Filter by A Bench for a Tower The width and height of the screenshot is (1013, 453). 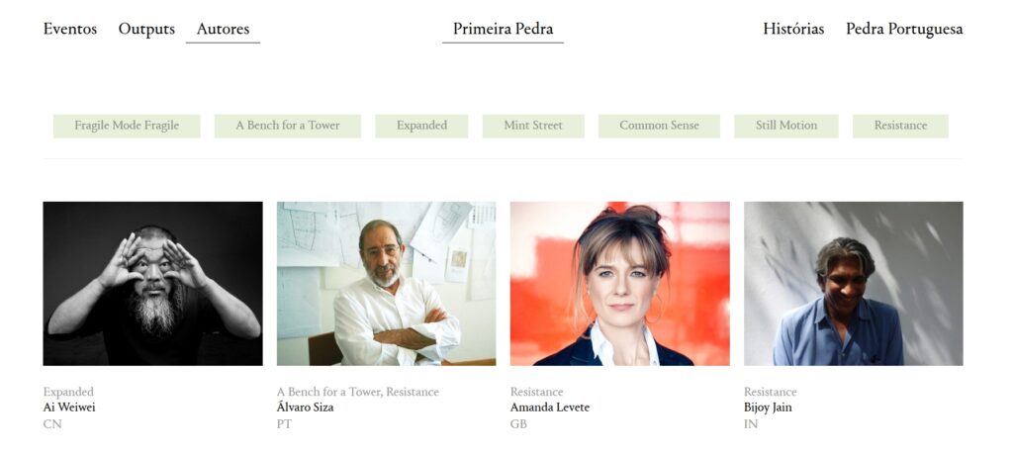click(x=288, y=126)
